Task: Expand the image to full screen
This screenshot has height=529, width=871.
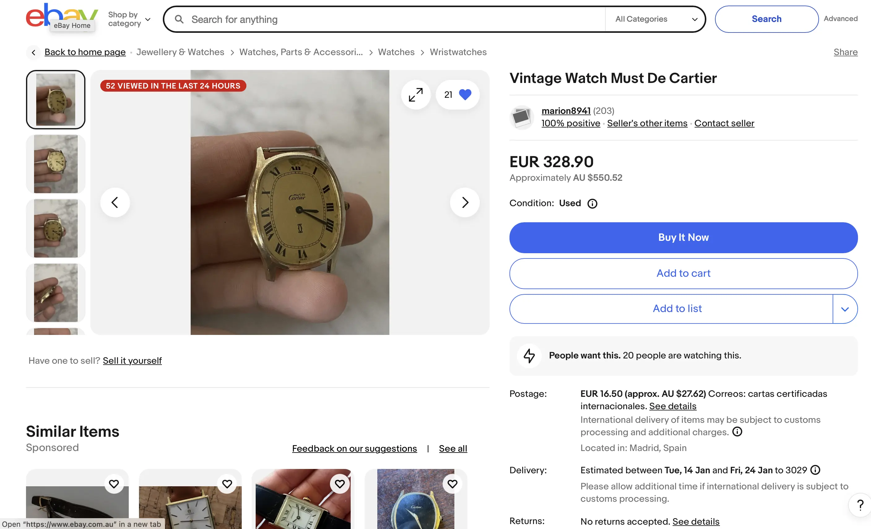Action: click(415, 95)
